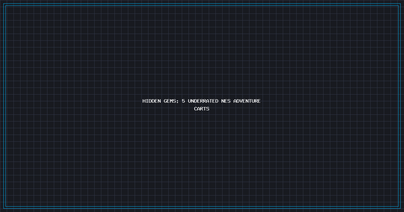Click empty grid directly above the title

coord(202,81)
